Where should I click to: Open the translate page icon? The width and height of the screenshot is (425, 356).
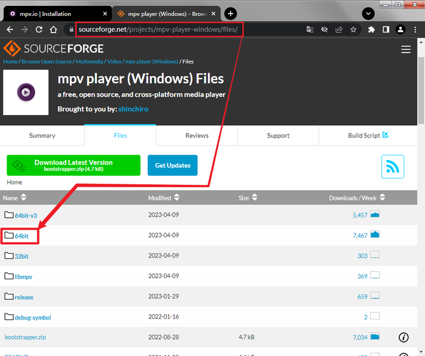point(310,30)
